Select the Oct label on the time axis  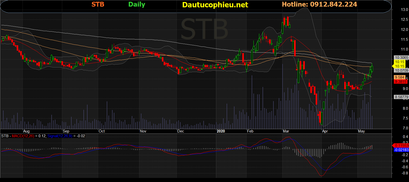102,131
